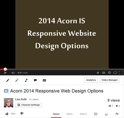124x118 pixels.
Task: Switch to the Share tab
Action: (70, 114)
